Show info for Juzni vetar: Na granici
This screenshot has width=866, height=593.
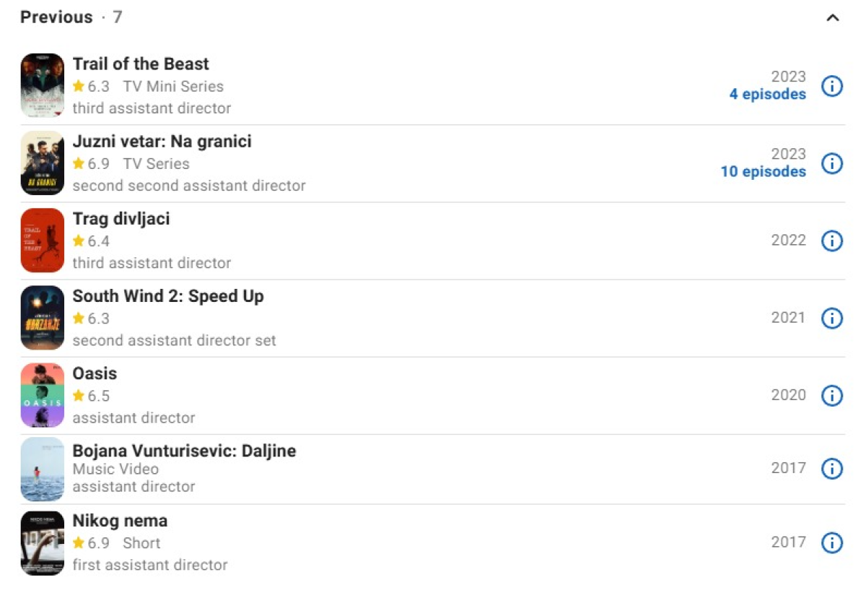tap(832, 164)
